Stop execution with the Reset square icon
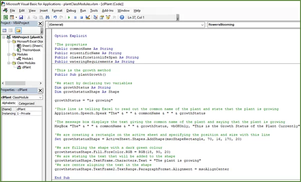The image size is (301, 182). coord(81,17)
